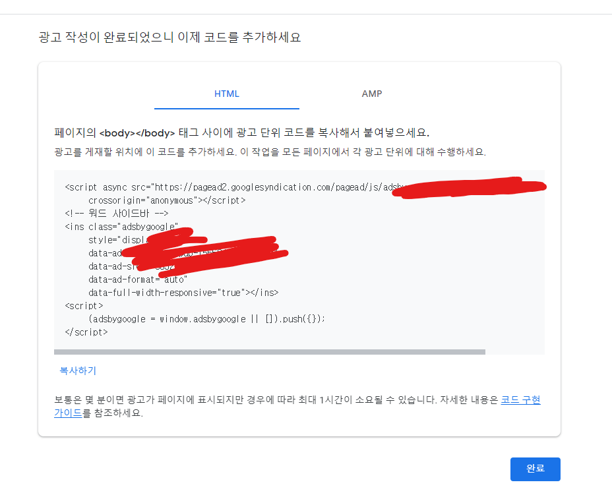Image resolution: width=612 pixels, height=499 pixels.
Task: Click the <ins class="adsbygoogle" line
Action: click(x=121, y=227)
